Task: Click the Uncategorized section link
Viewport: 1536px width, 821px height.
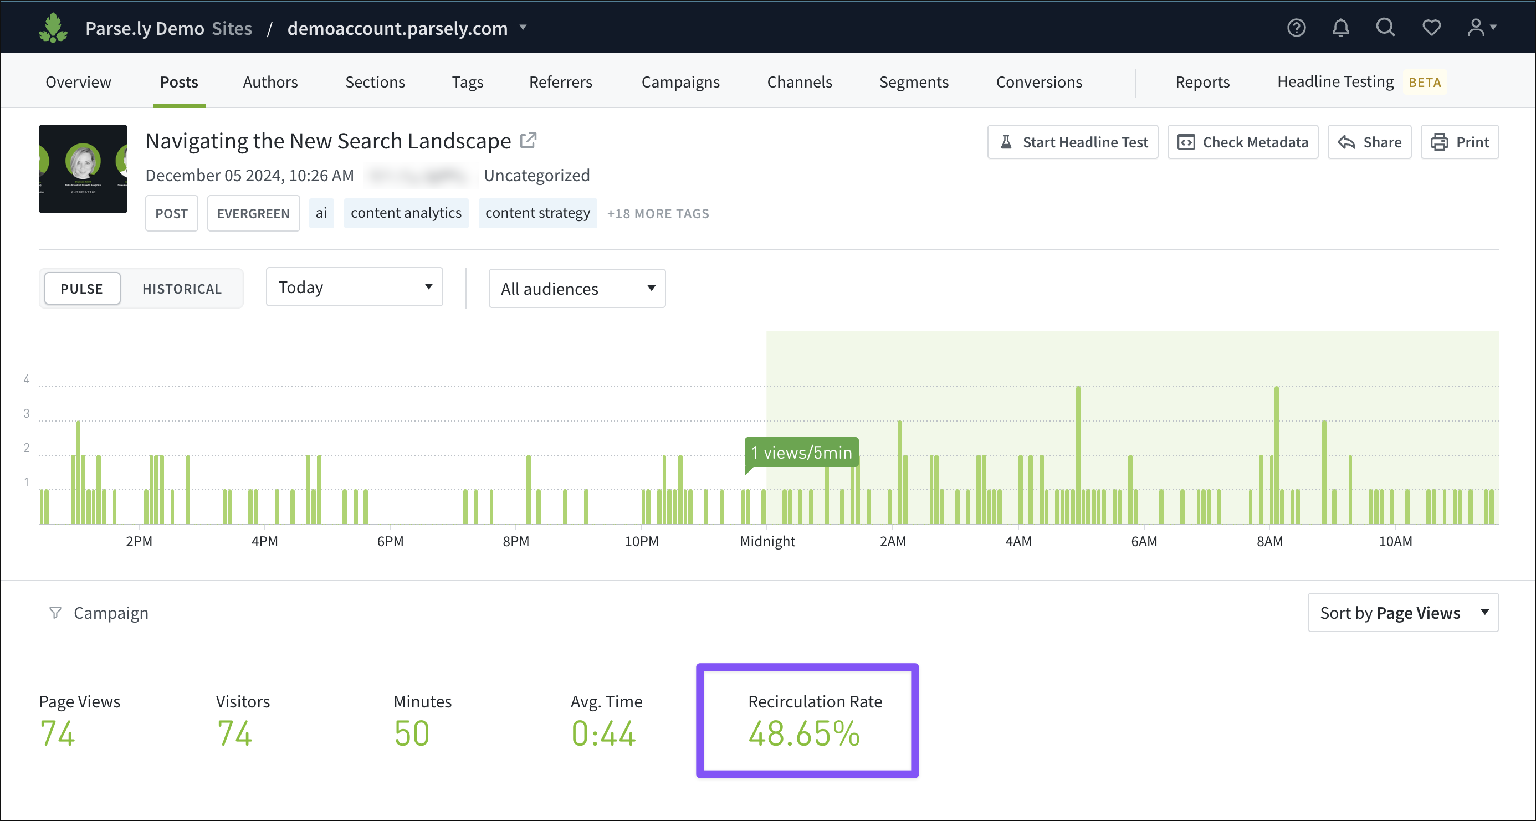Action: click(x=536, y=175)
